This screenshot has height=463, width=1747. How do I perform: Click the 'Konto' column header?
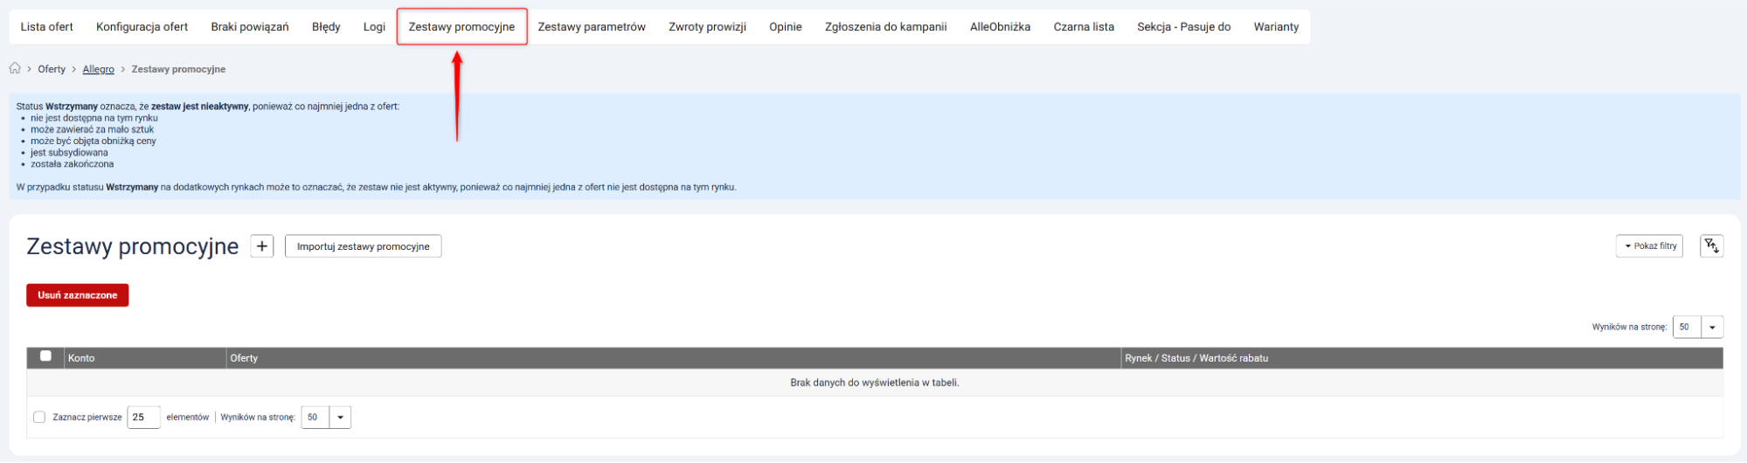point(81,358)
